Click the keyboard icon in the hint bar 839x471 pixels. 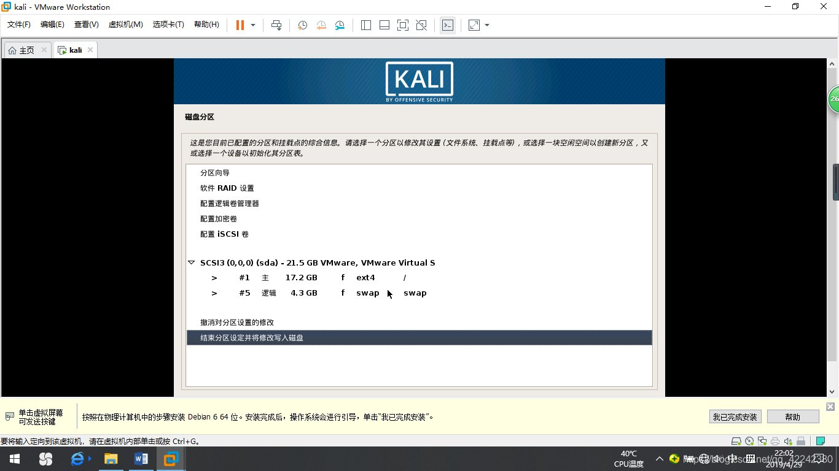point(9,416)
